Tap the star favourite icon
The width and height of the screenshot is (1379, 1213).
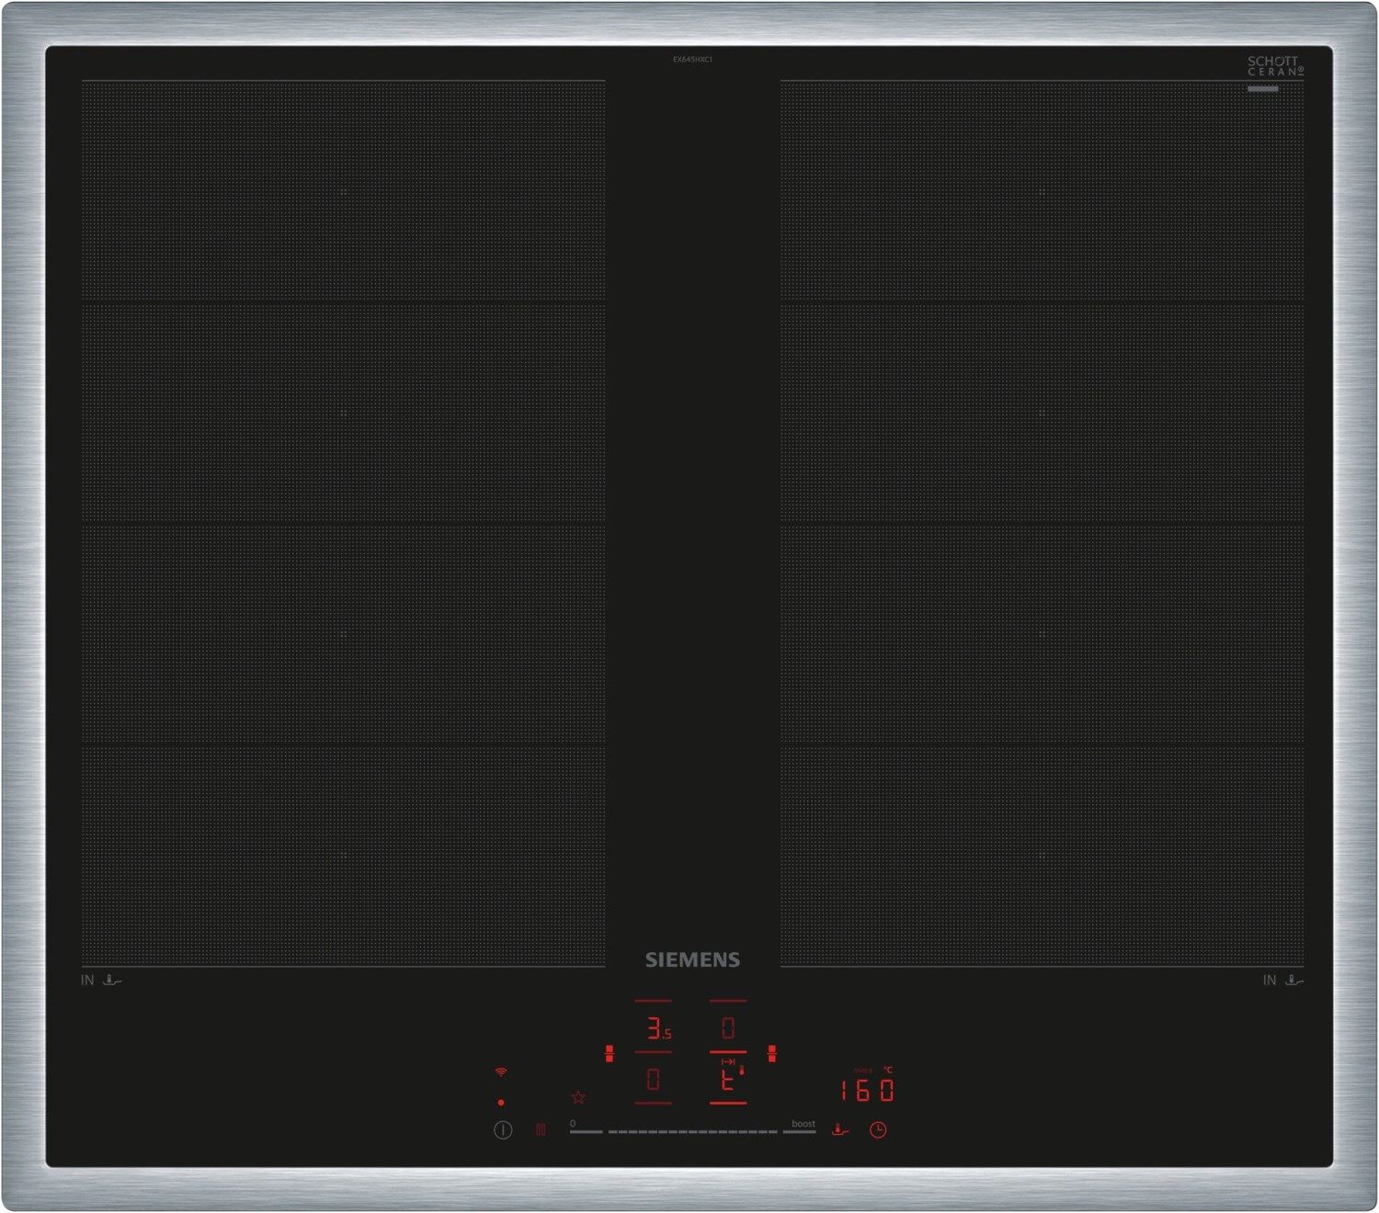pos(578,1097)
